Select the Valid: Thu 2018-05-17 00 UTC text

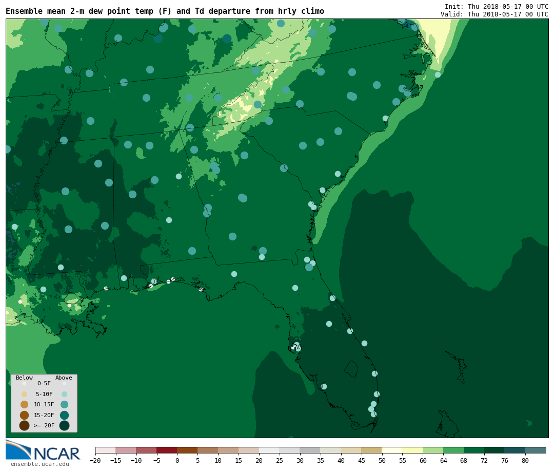tap(494, 14)
